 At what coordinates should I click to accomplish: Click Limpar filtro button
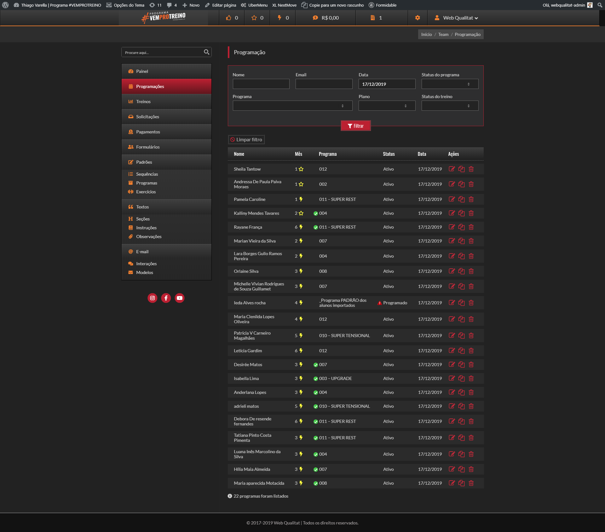[246, 140]
